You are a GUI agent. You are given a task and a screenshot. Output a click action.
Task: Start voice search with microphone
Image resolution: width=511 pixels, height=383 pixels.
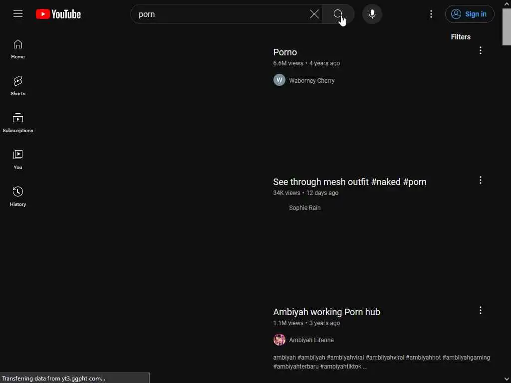tap(372, 14)
